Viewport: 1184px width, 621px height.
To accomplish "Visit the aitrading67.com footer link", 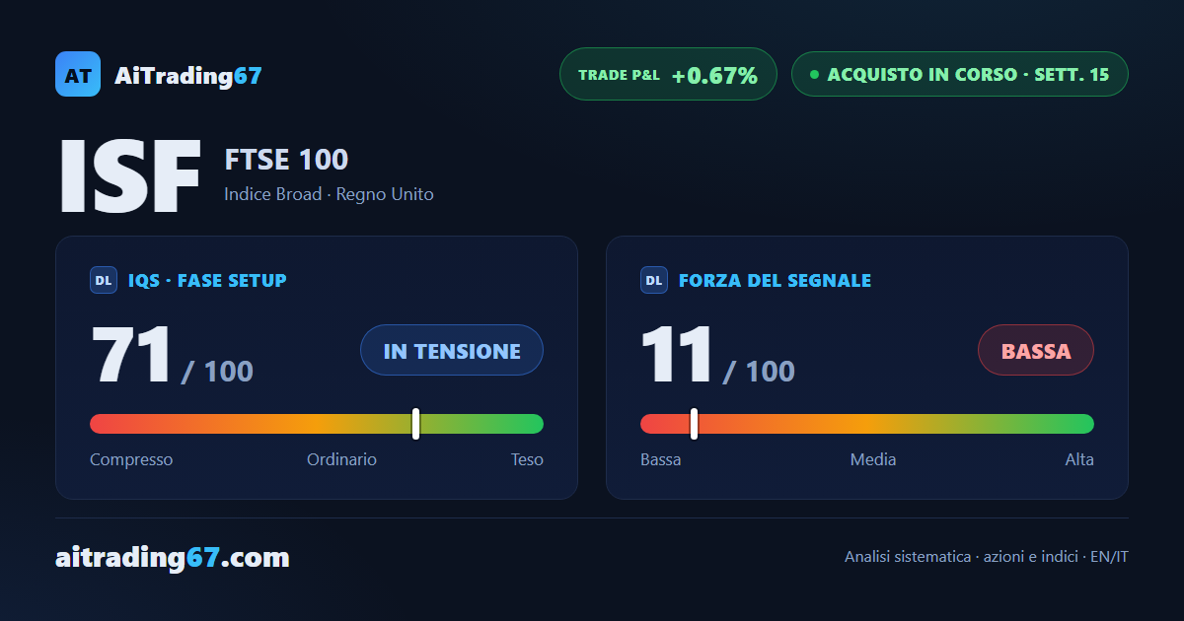I will [x=173, y=558].
